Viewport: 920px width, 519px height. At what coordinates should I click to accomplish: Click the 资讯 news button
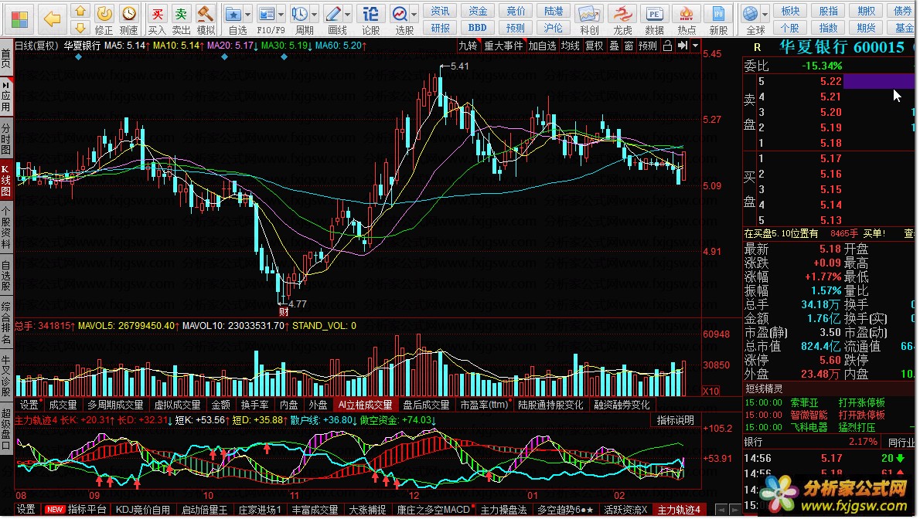440,11
